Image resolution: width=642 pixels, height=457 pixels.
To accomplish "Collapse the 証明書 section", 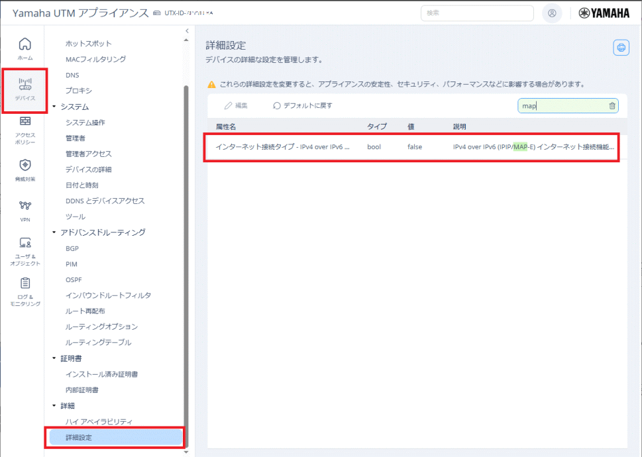I will pos(54,358).
